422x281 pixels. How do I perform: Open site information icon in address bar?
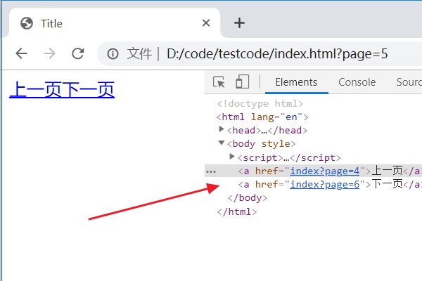click(x=113, y=53)
